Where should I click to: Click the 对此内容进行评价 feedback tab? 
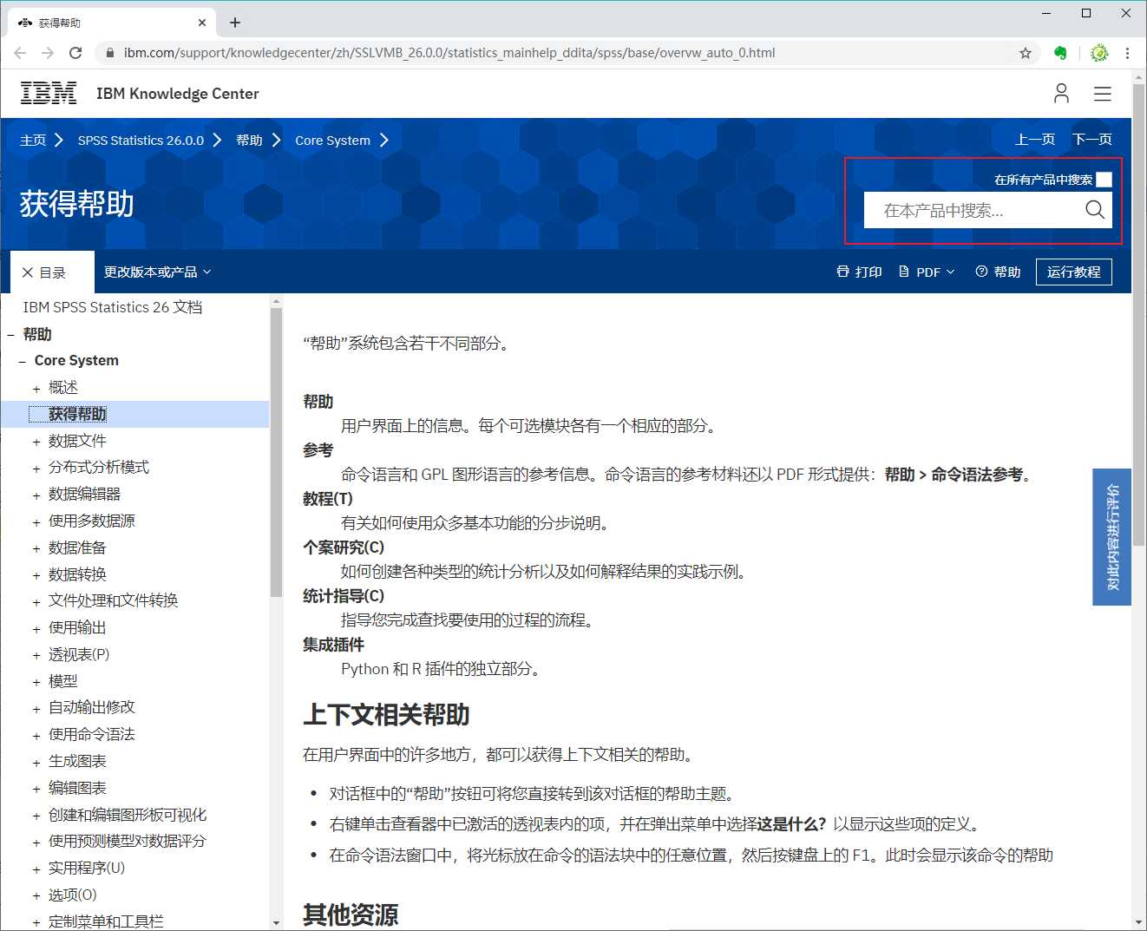(x=1111, y=537)
